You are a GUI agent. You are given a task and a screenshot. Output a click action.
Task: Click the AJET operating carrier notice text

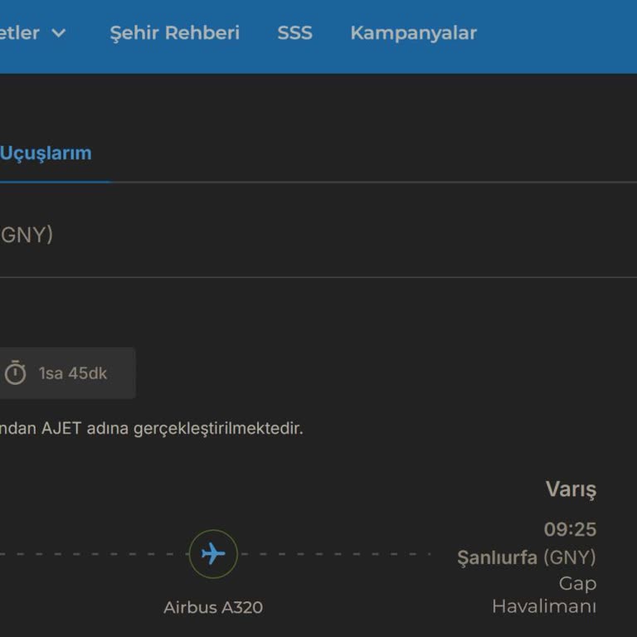(x=152, y=429)
